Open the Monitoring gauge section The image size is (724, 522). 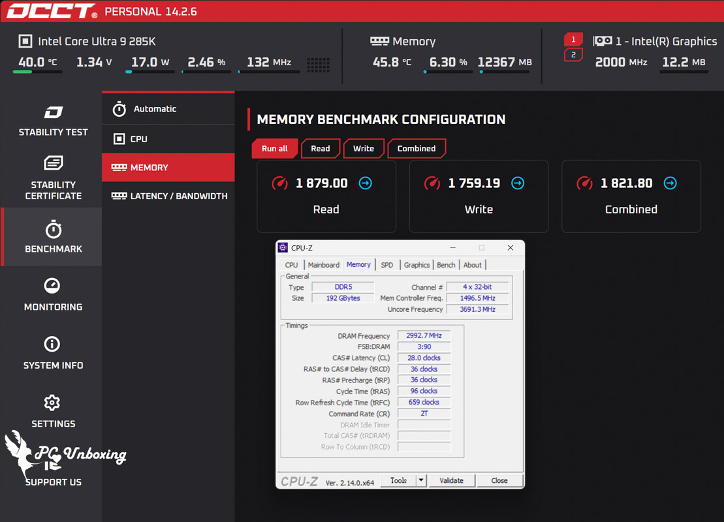tap(52, 294)
